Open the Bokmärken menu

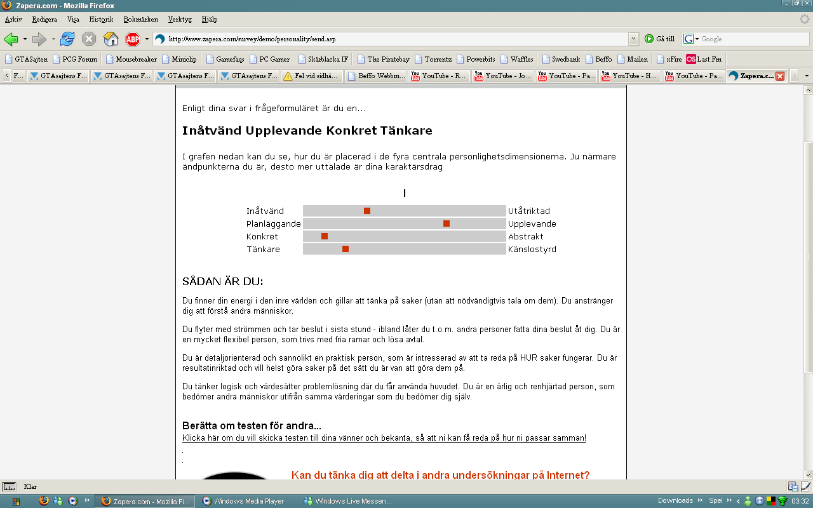140,20
